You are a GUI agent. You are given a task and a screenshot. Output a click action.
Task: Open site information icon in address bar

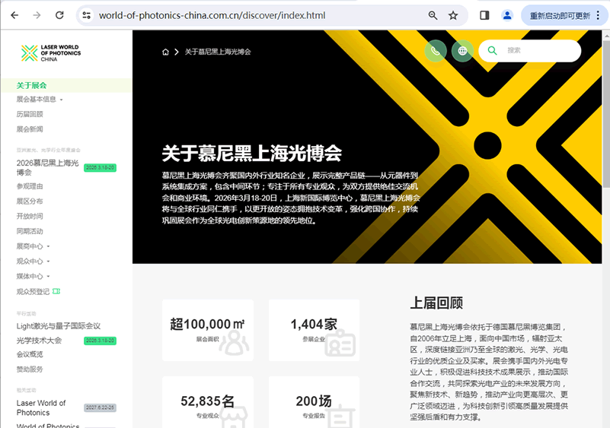click(86, 15)
